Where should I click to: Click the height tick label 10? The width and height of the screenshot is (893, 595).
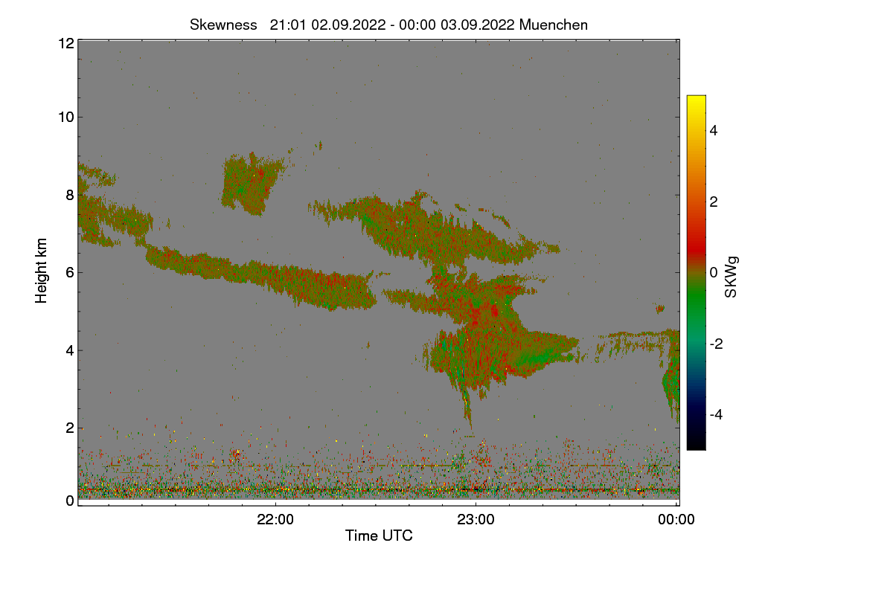point(65,117)
